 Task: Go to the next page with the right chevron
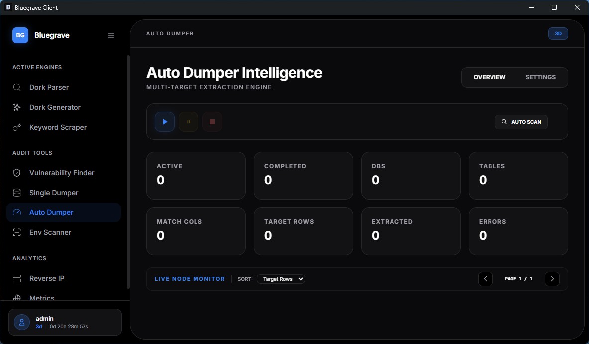click(552, 279)
